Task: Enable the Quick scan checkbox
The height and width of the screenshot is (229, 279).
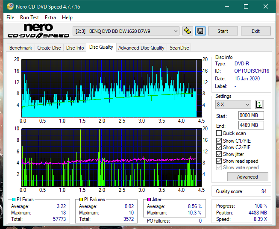Action: click(219, 133)
